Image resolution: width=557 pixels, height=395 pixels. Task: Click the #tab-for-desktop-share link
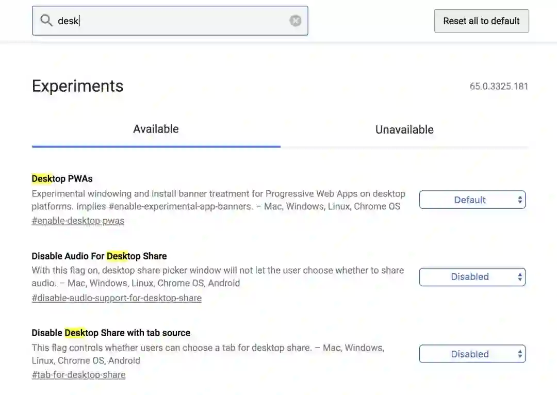pyautogui.click(x=78, y=375)
